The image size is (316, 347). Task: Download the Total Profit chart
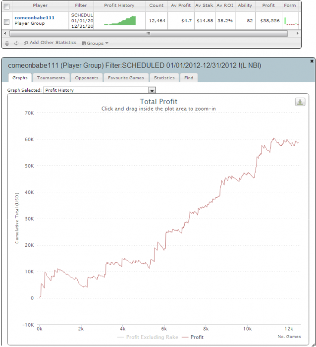coord(300,102)
